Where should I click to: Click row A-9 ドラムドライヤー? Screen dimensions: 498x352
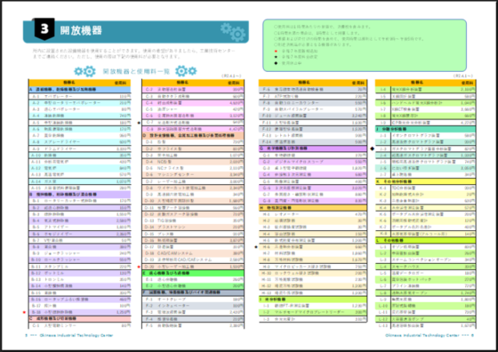click(80, 148)
